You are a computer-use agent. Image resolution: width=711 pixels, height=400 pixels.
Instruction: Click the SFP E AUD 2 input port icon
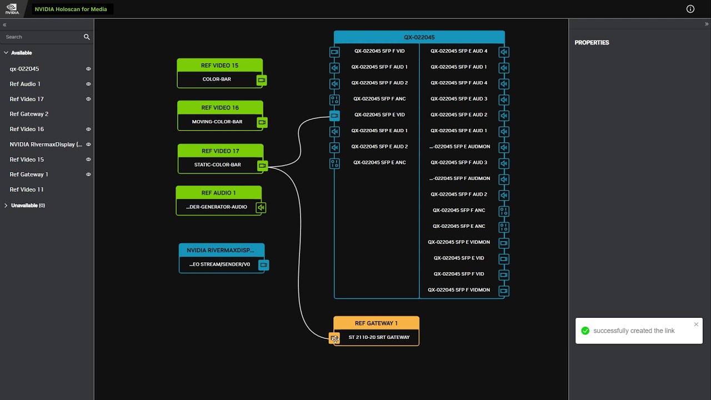[334, 148]
